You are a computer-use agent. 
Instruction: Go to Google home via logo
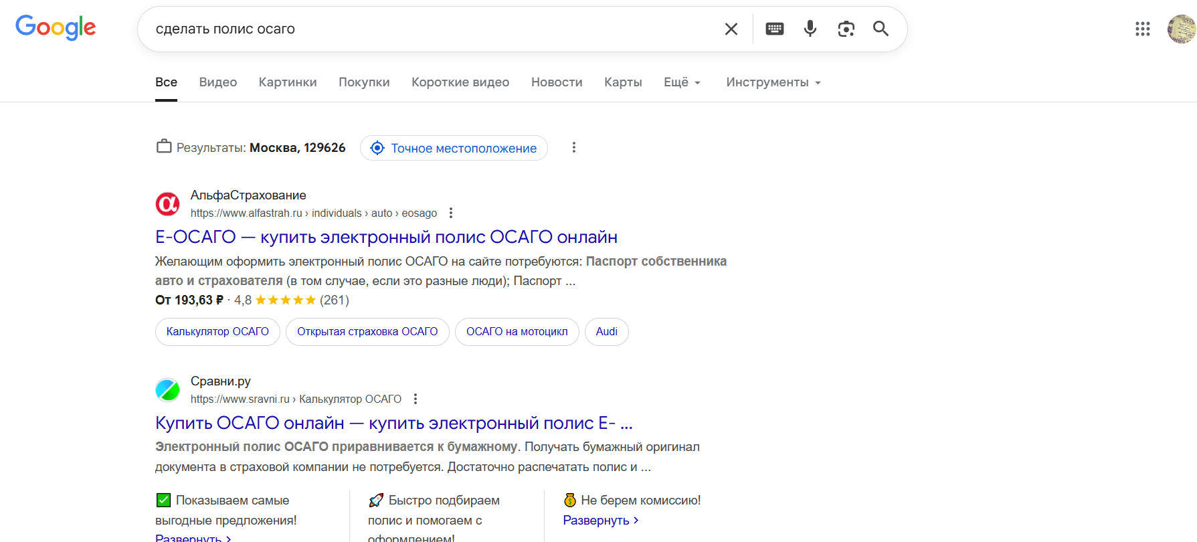(x=56, y=27)
